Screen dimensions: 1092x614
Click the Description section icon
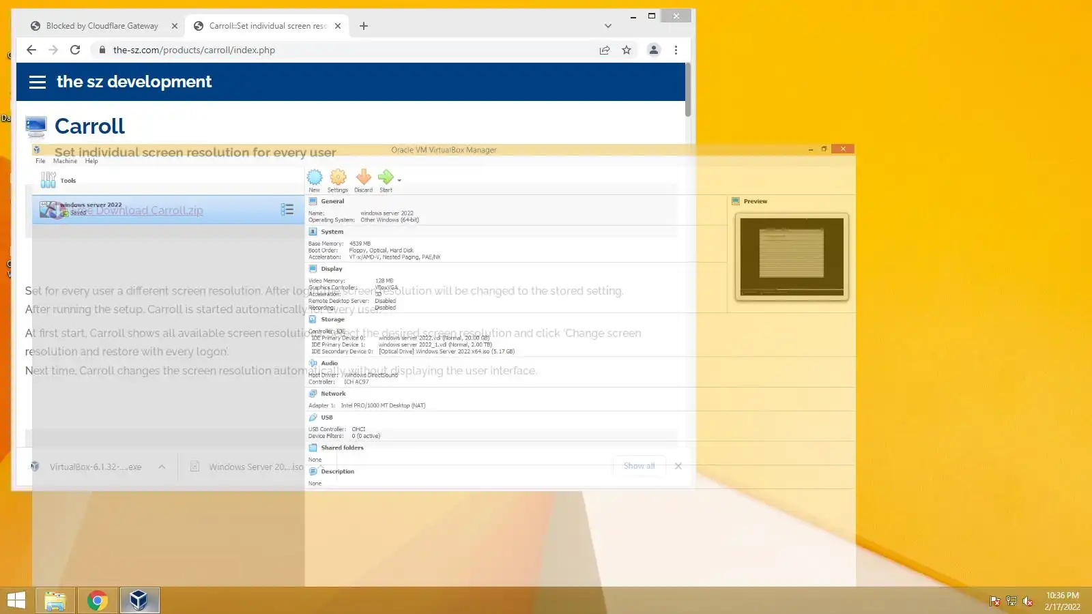coord(313,471)
